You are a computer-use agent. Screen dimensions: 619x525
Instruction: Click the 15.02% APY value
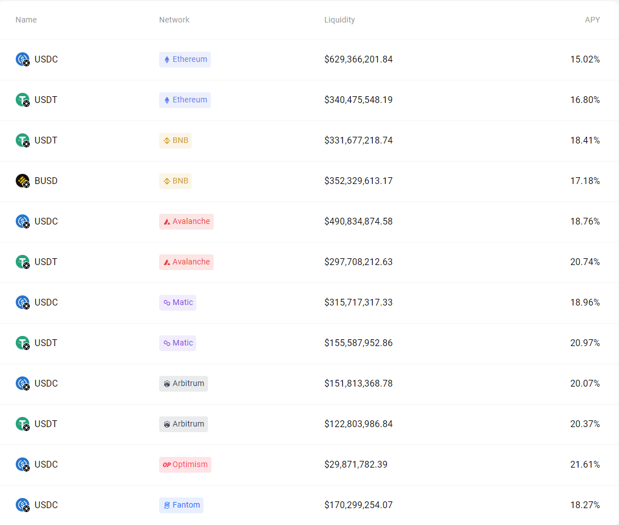pos(585,59)
